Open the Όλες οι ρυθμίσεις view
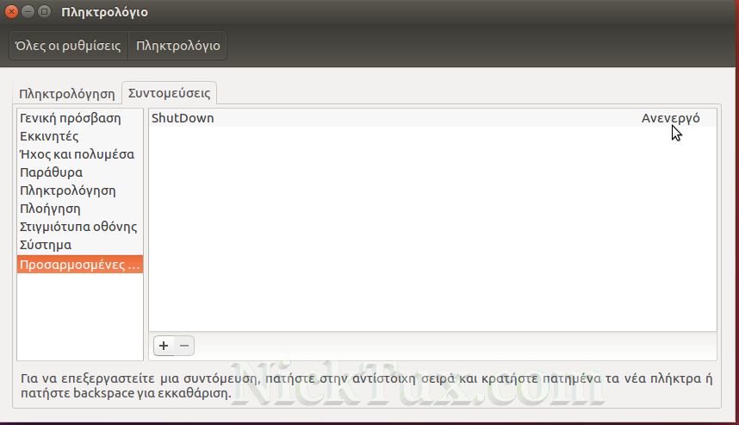This screenshot has width=739, height=425. [x=68, y=46]
